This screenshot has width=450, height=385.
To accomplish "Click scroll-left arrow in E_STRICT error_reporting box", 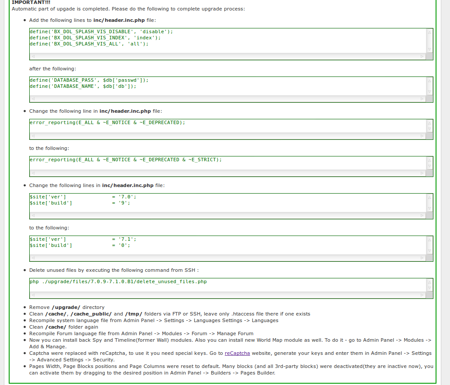I will 33,173.
